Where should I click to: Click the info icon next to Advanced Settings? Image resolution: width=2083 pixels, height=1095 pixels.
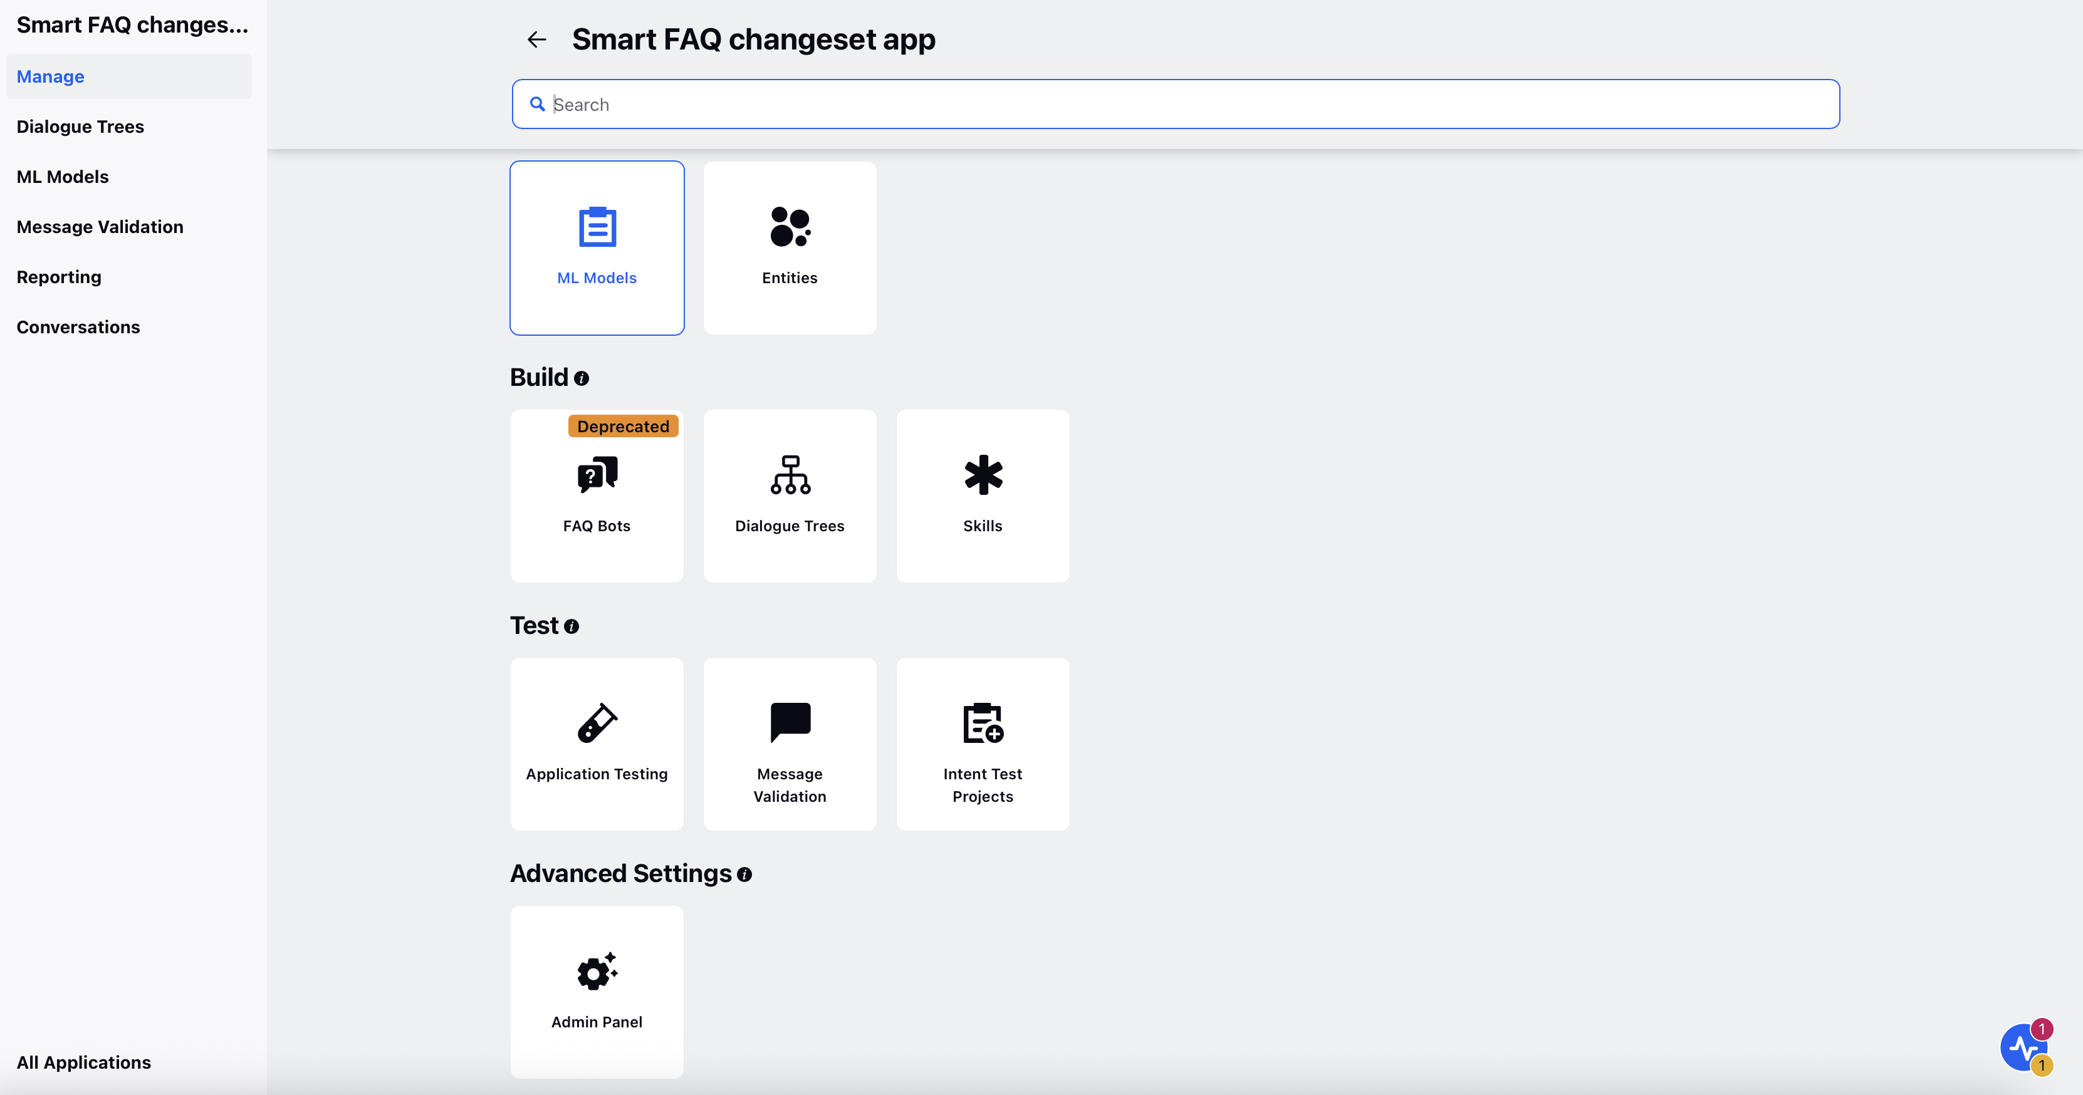tap(744, 874)
